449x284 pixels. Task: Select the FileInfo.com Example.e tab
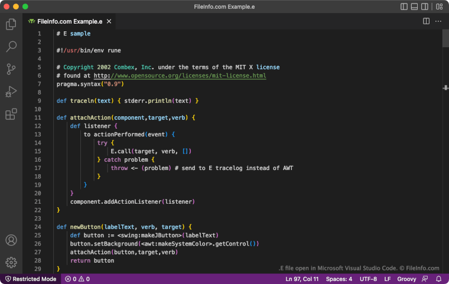click(x=69, y=21)
